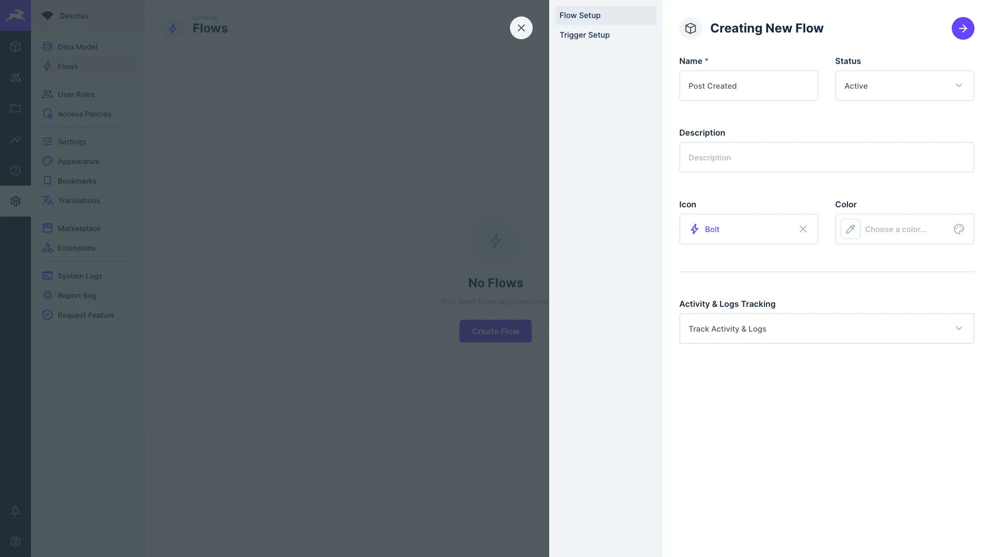This screenshot has width=991, height=557.
Task: Open the user avatar icon at bottom
Action: pyautogui.click(x=15, y=542)
